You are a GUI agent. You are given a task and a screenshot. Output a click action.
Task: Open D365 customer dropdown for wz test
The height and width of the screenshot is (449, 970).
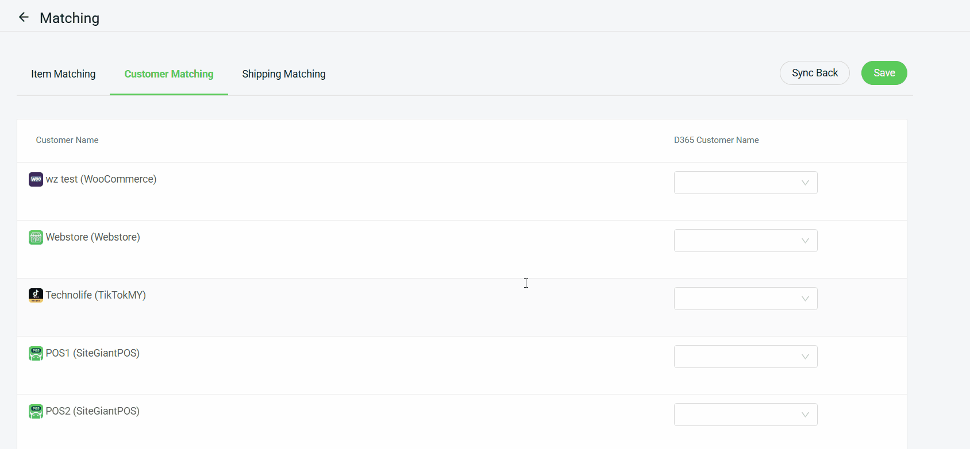coord(745,183)
